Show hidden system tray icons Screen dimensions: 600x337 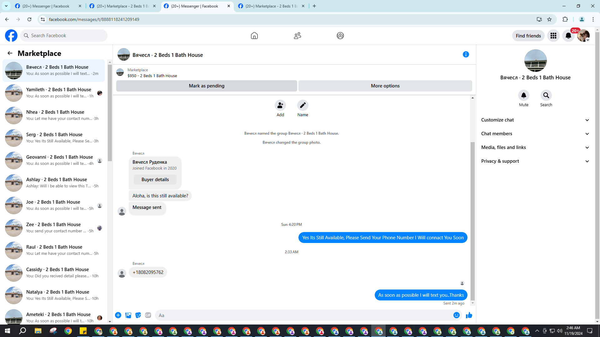(x=537, y=331)
